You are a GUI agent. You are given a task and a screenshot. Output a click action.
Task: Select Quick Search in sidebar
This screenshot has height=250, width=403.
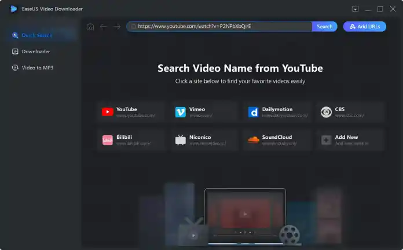36,35
